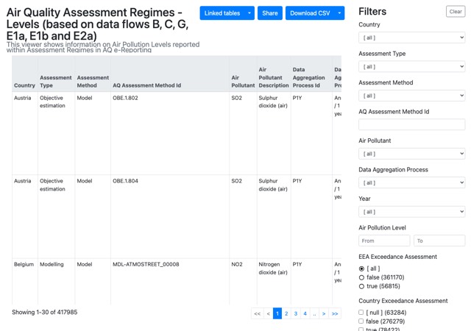Viewport: 471px width, 331px height.
Task: Select EEA Exceedance [ all ] radio
Action: pos(361,268)
